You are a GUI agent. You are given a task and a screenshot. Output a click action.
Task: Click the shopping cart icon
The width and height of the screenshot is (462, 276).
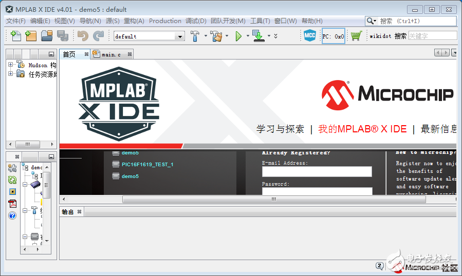tap(356, 36)
